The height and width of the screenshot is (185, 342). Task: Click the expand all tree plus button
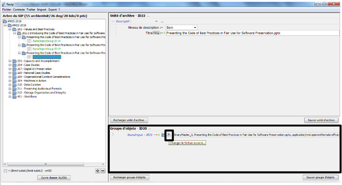pyautogui.click(x=97, y=171)
